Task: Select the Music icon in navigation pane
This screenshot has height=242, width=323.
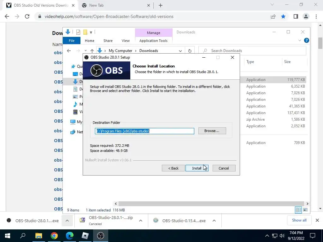Action: [75, 104]
